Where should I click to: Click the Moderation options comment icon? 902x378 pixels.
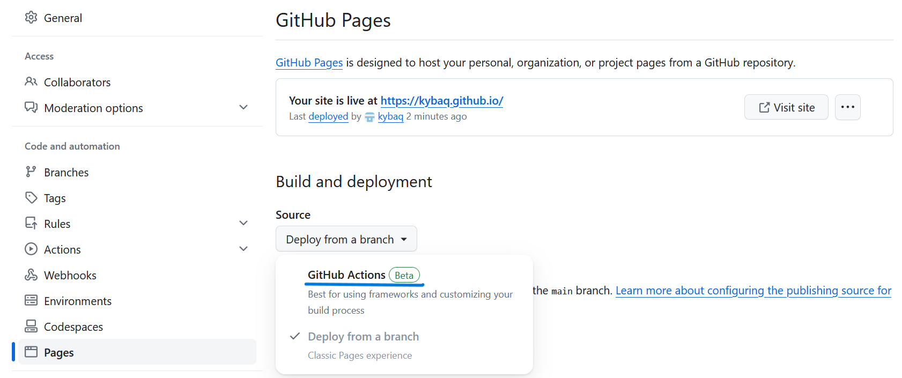(x=31, y=108)
